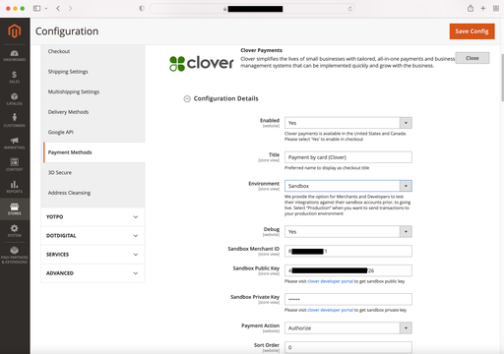504x354 pixels.
Task: Click the Configuration page heading
Action: coord(67,31)
